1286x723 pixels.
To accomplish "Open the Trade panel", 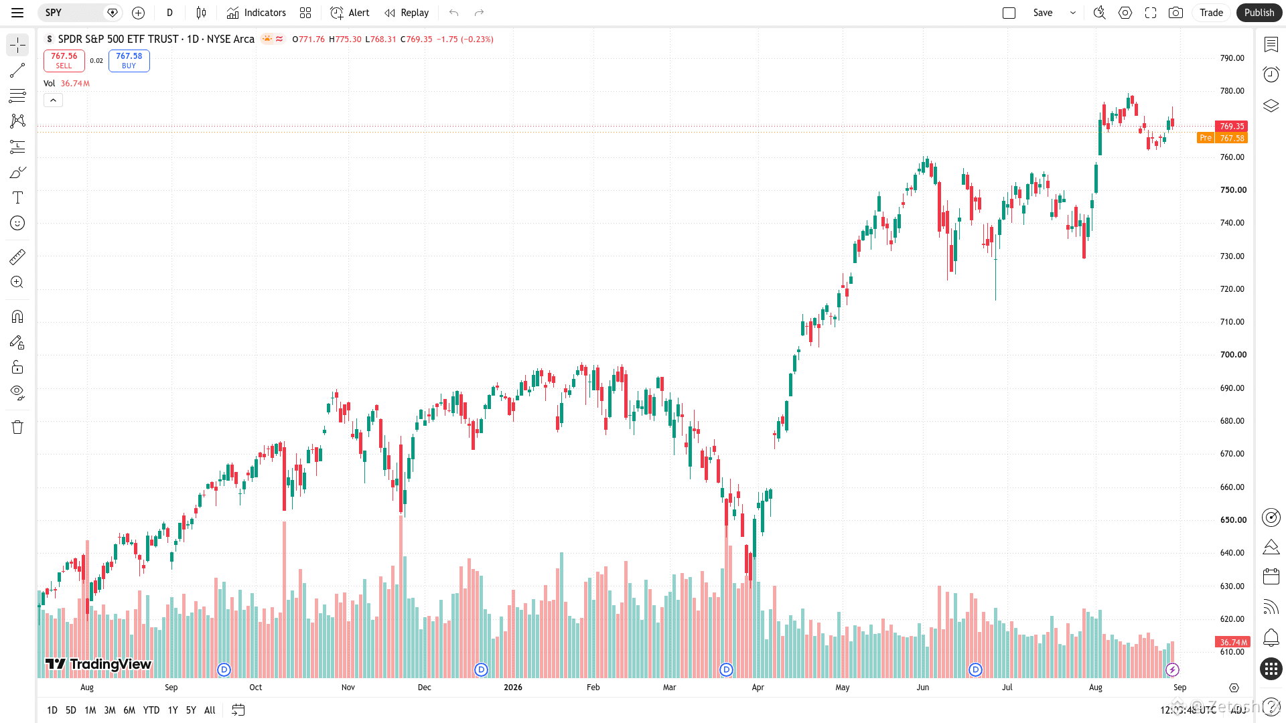I will [x=1211, y=13].
